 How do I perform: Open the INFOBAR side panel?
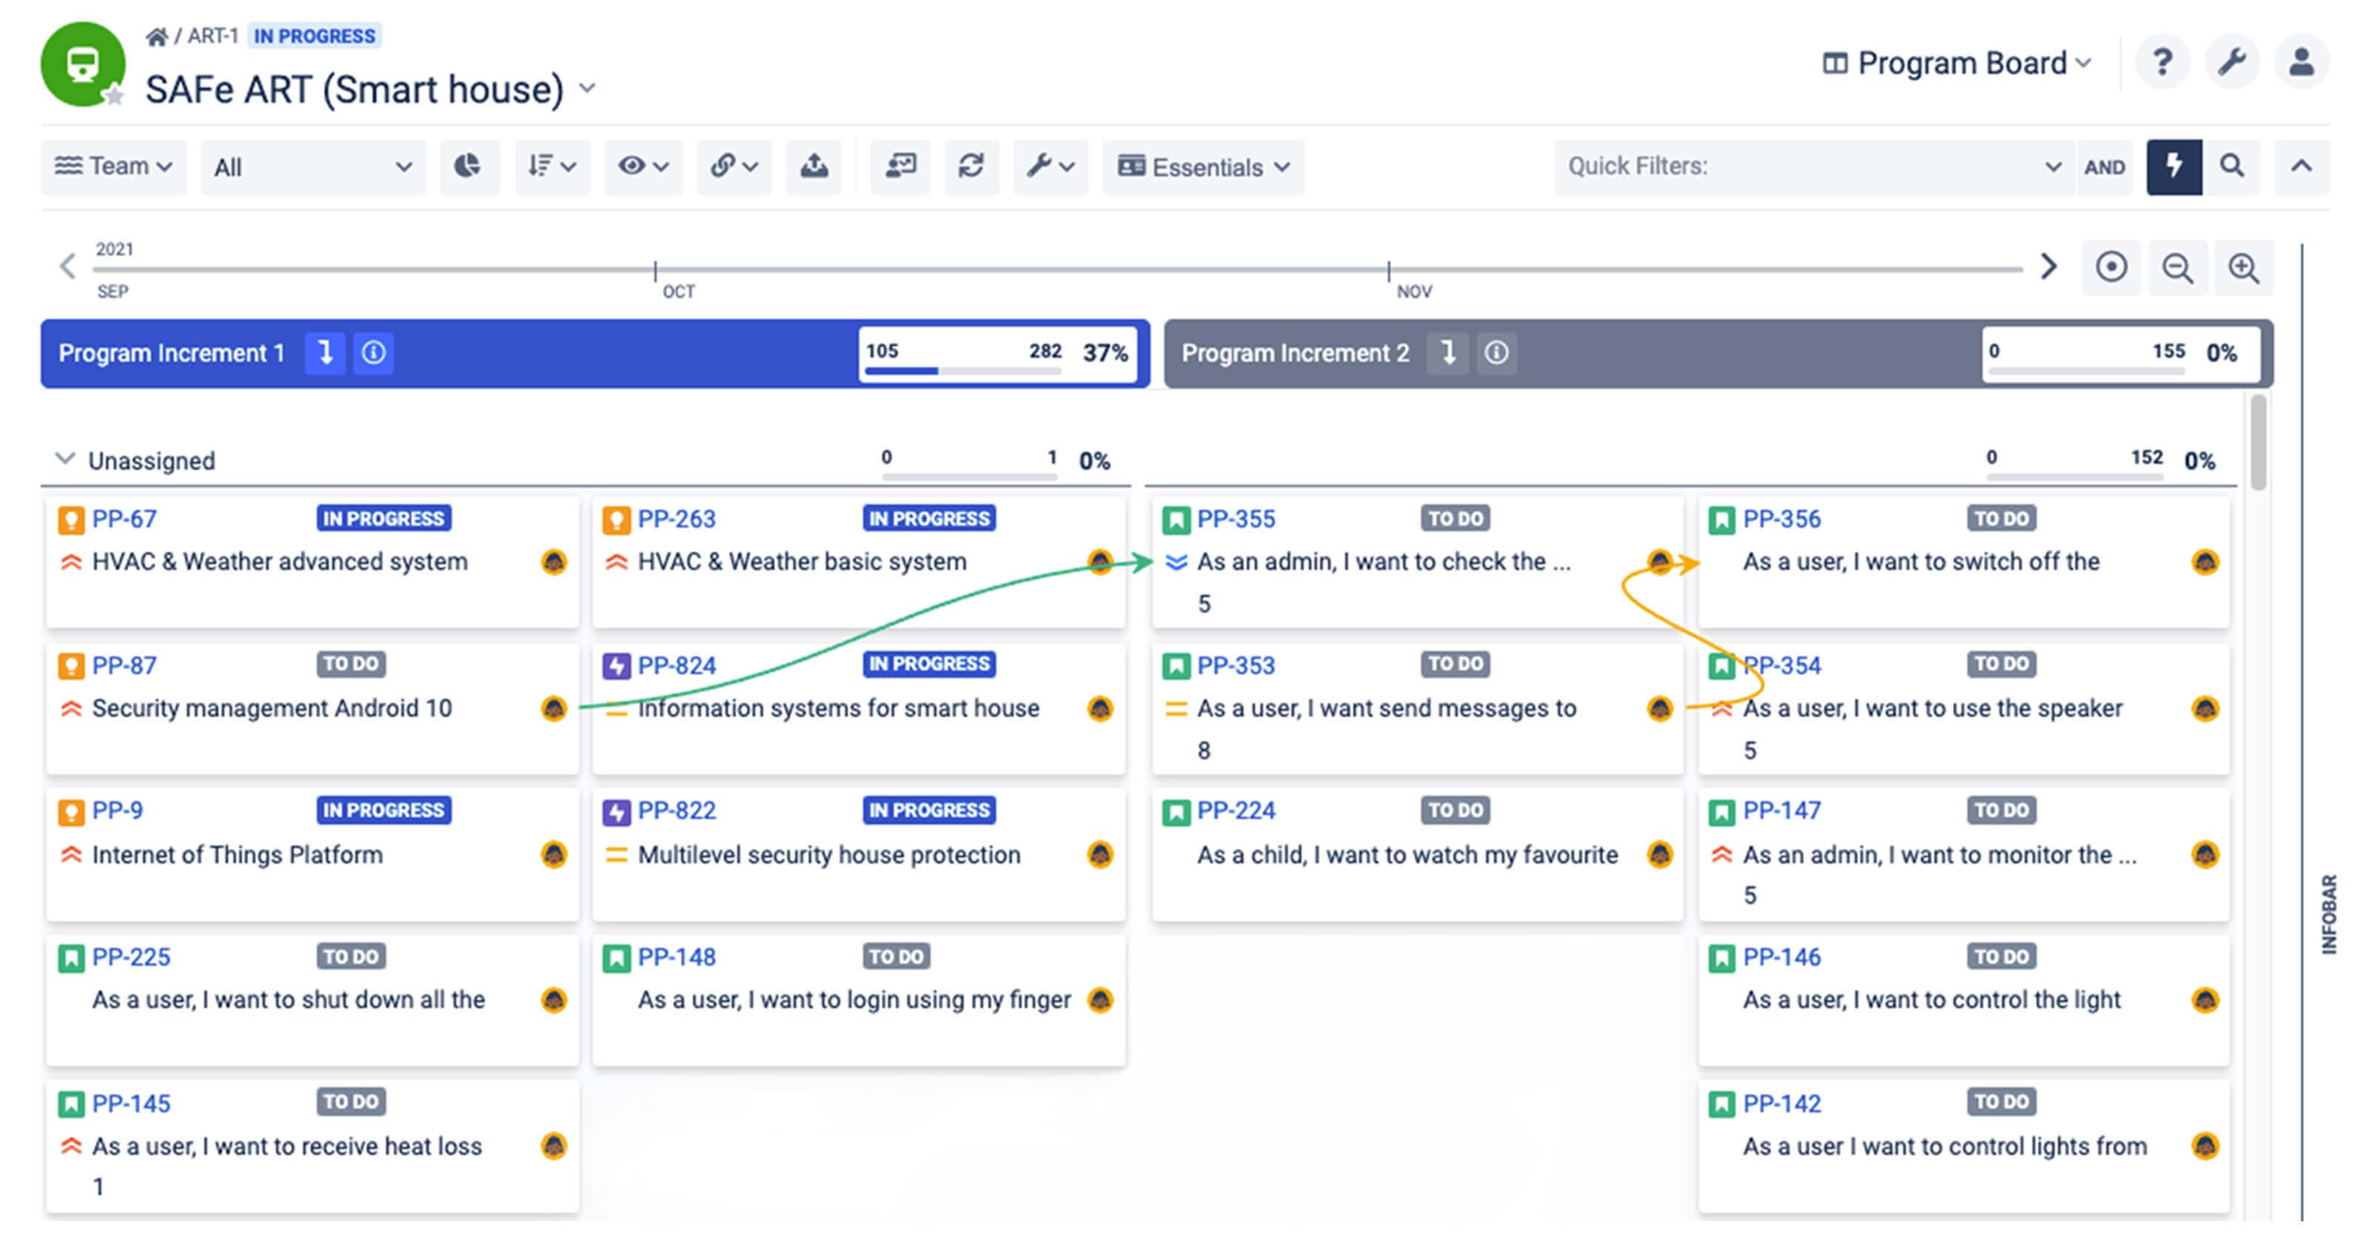(x=2328, y=915)
